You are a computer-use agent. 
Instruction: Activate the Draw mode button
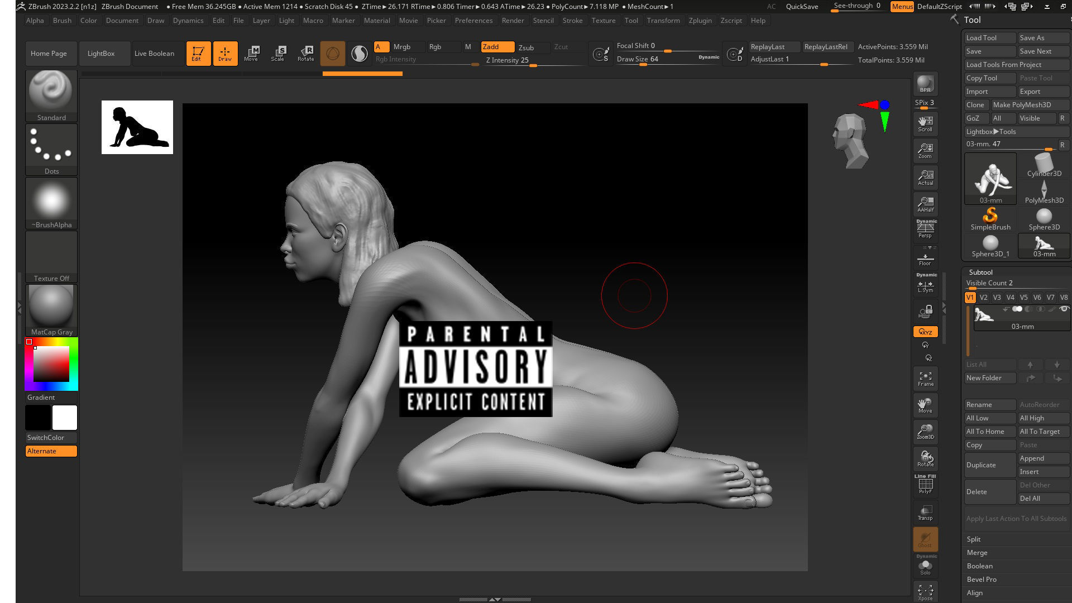(x=225, y=54)
